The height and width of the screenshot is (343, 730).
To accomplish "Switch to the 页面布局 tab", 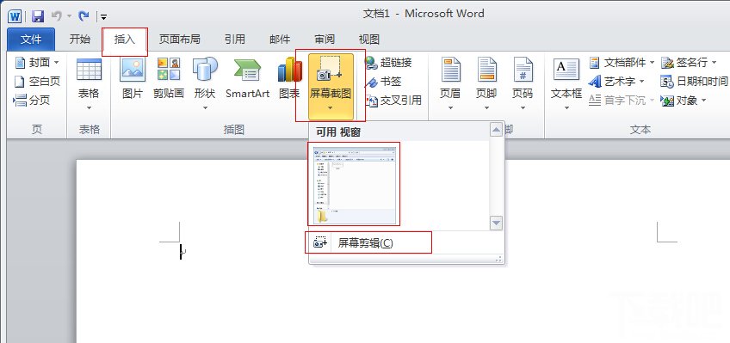I will (x=179, y=40).
